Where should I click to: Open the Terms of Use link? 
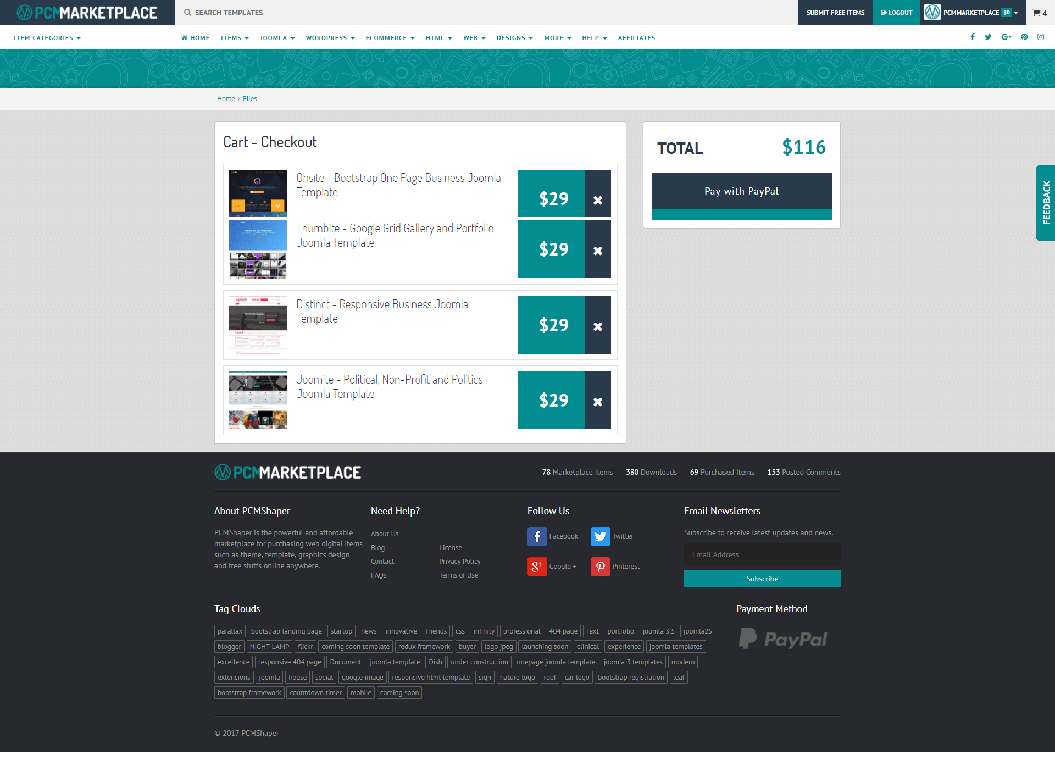click(x=459, y=575)
